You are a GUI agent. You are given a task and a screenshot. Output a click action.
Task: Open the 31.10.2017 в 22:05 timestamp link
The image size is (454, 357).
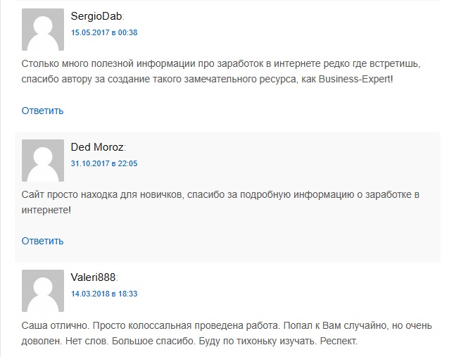[104, 163]
